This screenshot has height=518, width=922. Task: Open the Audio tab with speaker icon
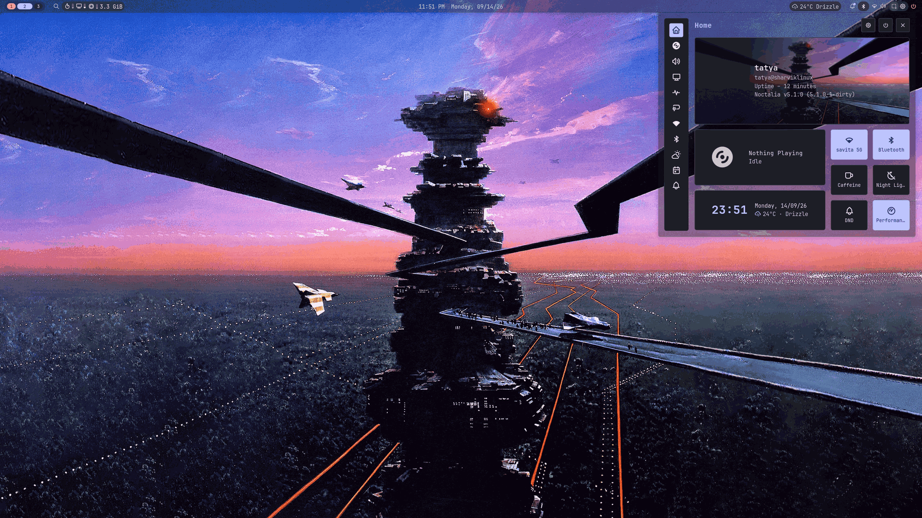pos(676,61)
